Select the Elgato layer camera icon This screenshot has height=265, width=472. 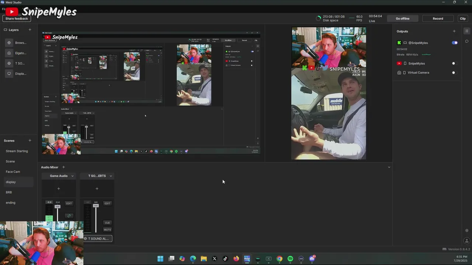coord(9,53)
